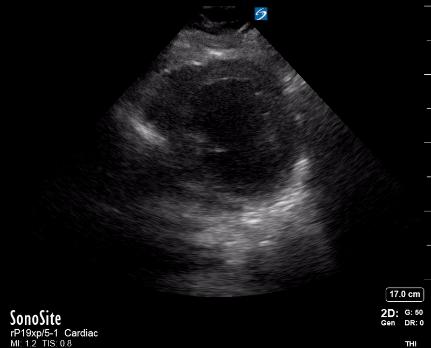Click the SonoSite logo text
431x348 pixels.
pyautogui.click(x=36, y=318)
